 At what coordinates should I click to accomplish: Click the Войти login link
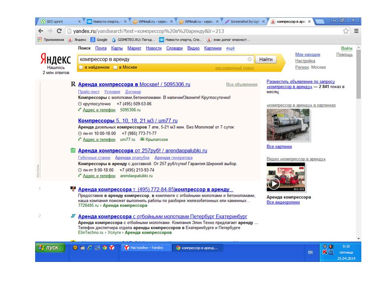347,48
